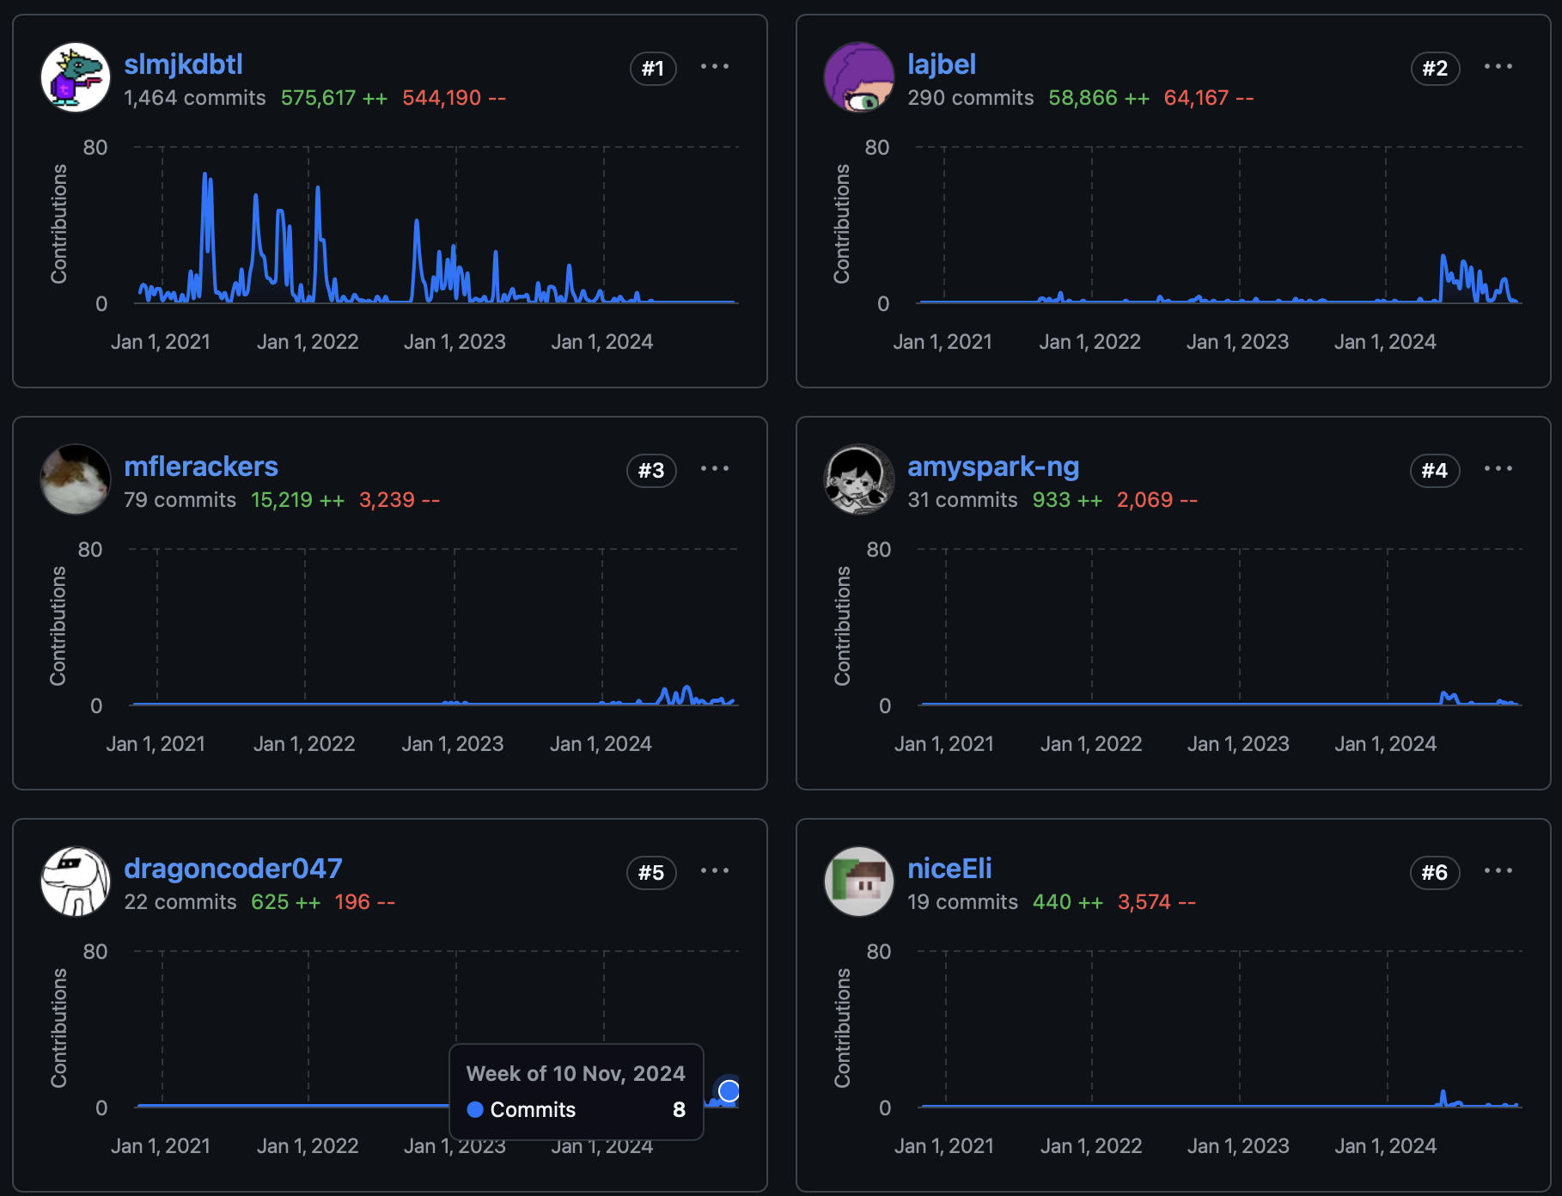
Task: Go to the mflerackers profile link
Action: tap(200, 467)
